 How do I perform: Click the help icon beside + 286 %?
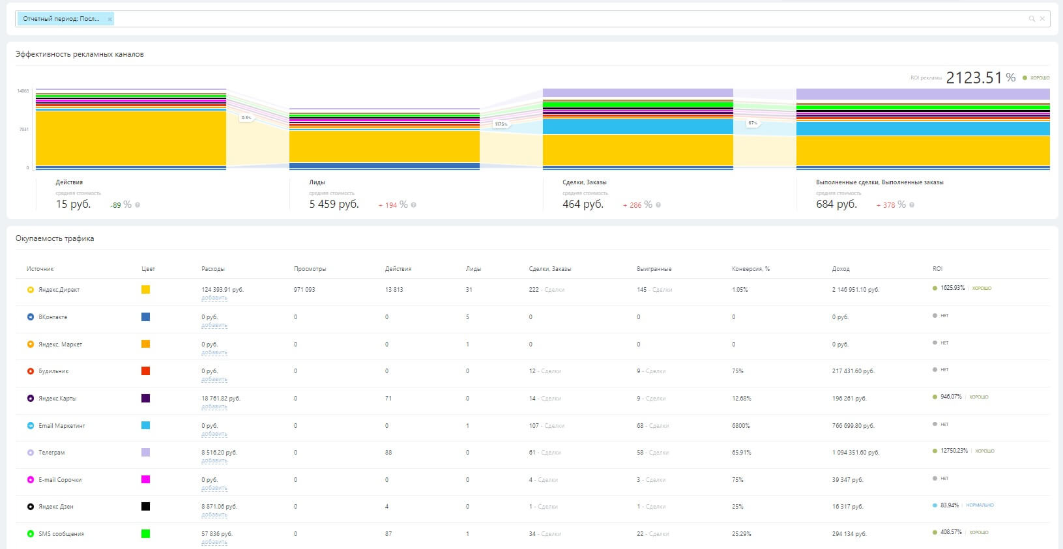658,205
